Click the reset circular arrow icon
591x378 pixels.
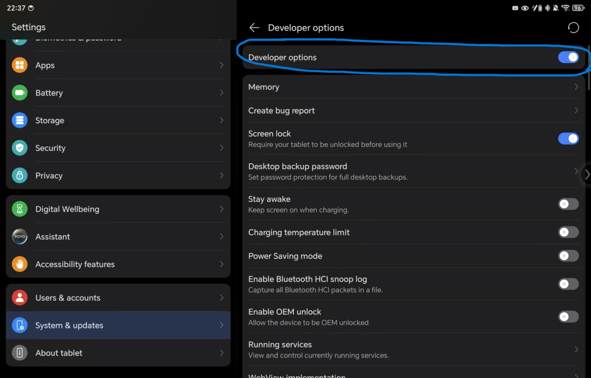click(x=573, y=28)
